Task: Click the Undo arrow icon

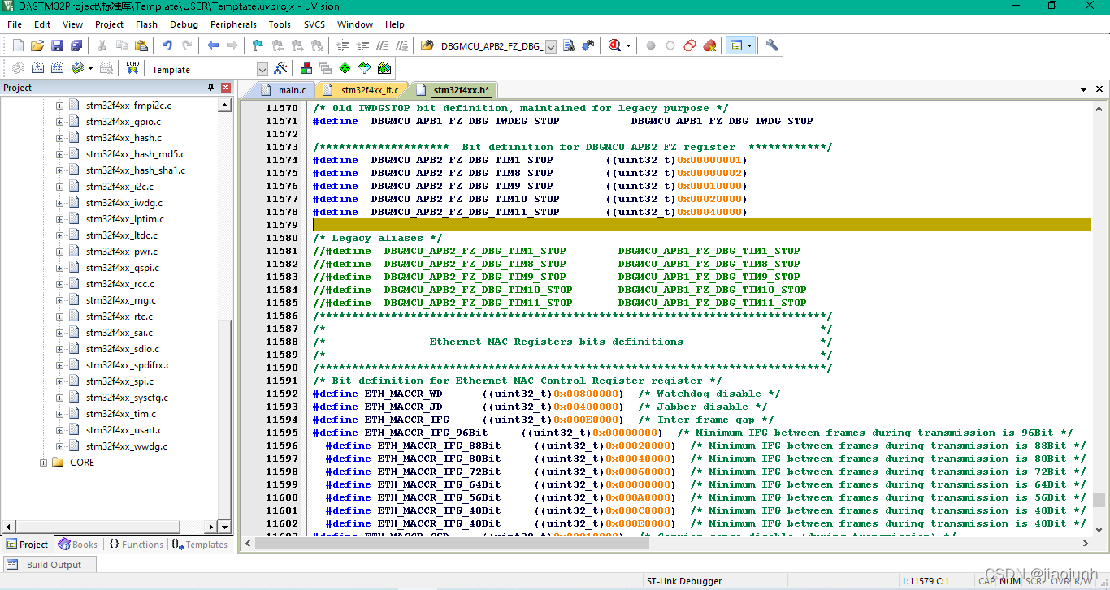Action: (x=167, y=45)
